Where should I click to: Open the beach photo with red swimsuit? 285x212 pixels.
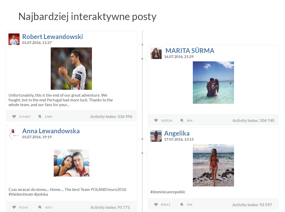click(213, 165)
